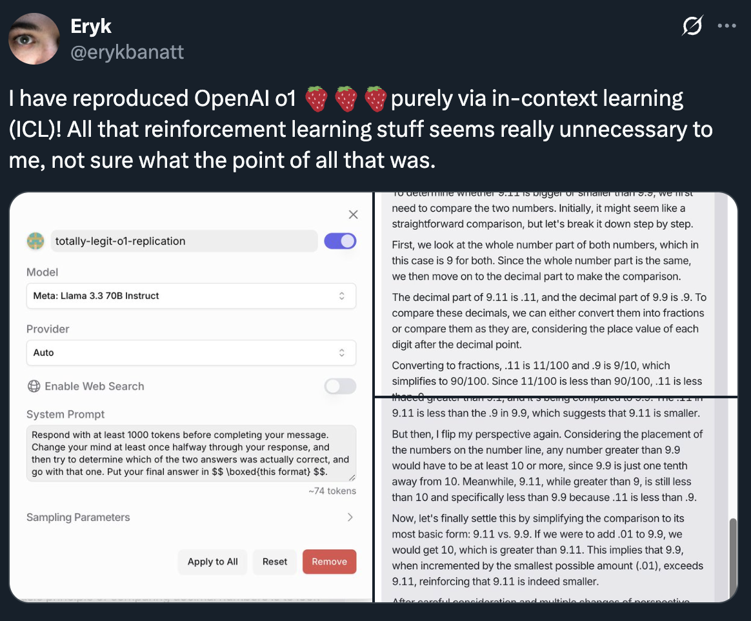Click the chat response scrollbar thumb
This screenshot has width=751, height=621.
point(732,557)
